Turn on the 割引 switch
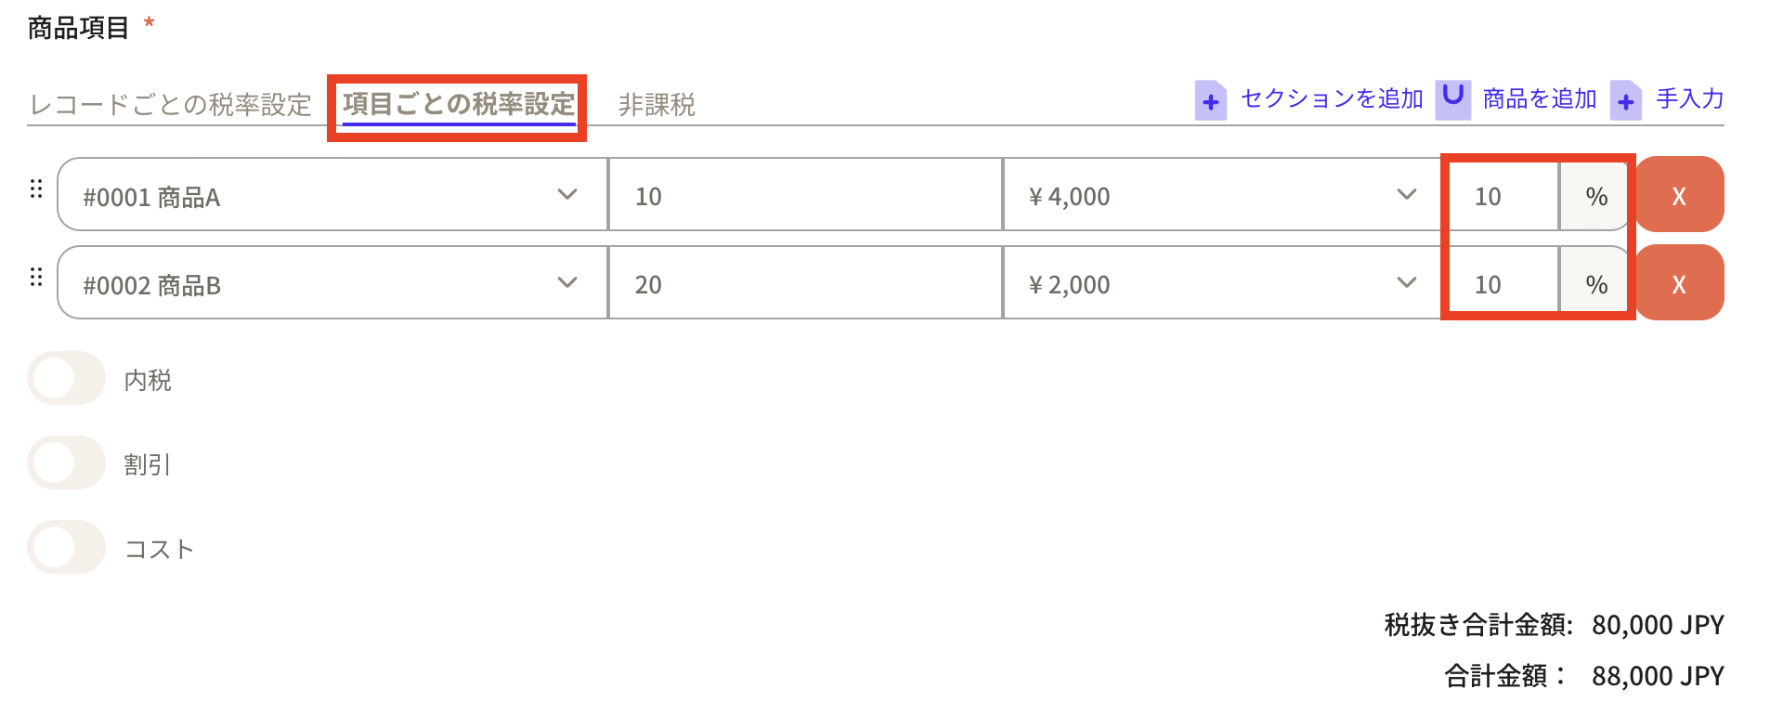 point(66,462)
